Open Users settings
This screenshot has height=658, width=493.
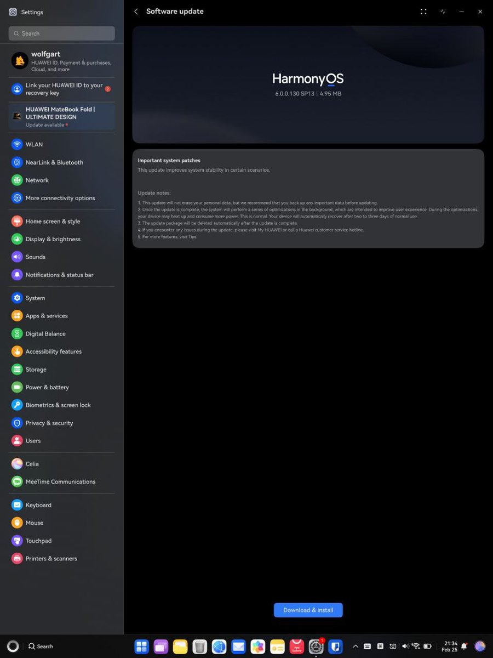(61, 441)
